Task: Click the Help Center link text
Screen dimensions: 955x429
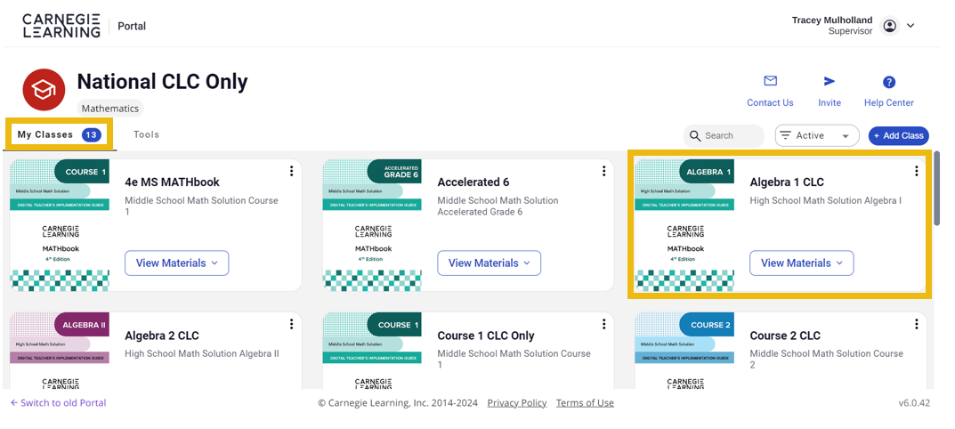Action: (889, 102)
